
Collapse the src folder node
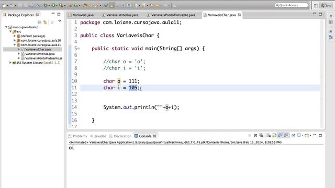click(x=10, y=31)
